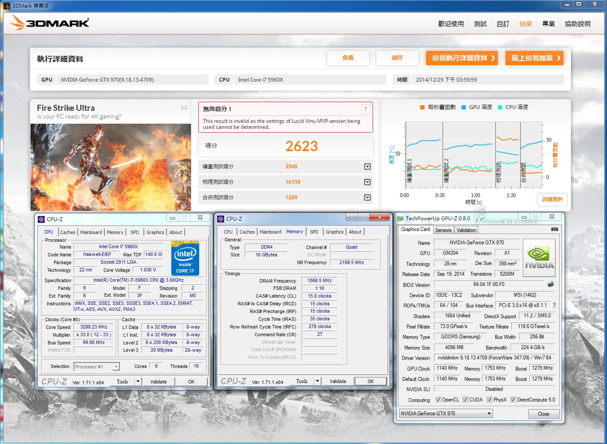607x444 pixels.
Task: Click Tools button in CPU-Z CPU window
Action: (x=123, y=382)
